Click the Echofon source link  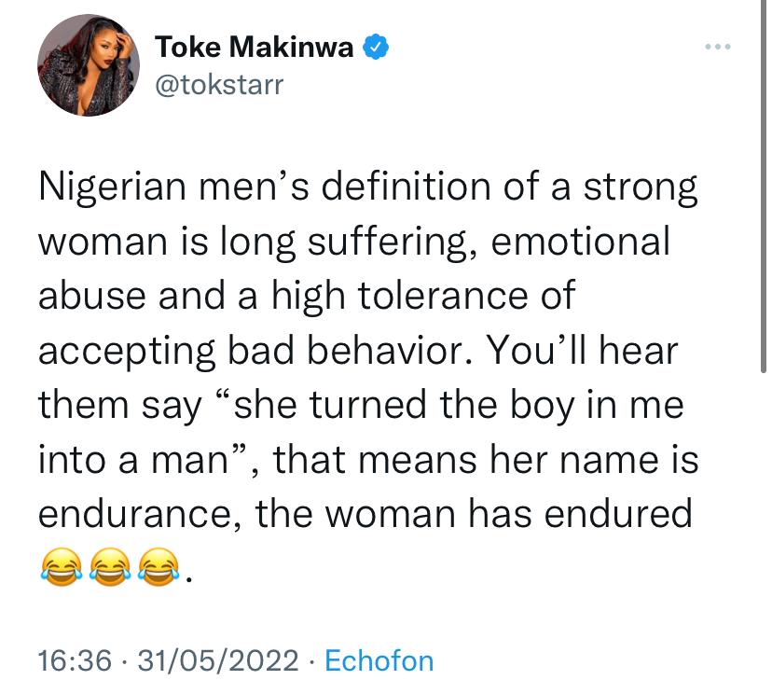[x=379, y=660]
